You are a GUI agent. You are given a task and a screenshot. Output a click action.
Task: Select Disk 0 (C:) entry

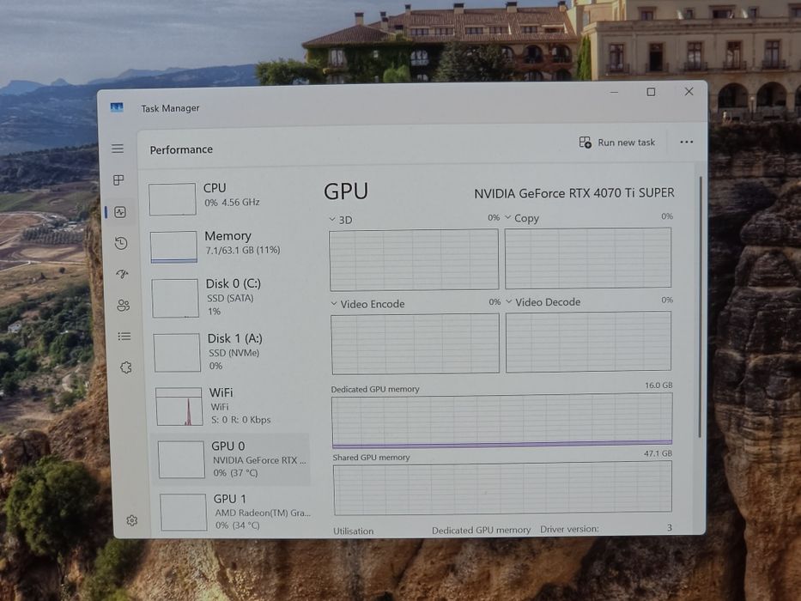coord(230,297)
